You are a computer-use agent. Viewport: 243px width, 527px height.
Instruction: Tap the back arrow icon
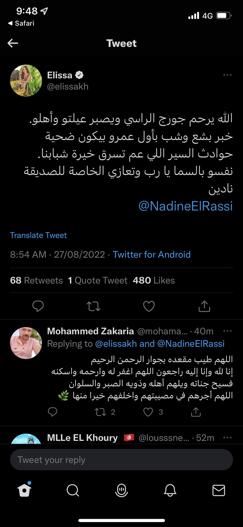point(13,43)
